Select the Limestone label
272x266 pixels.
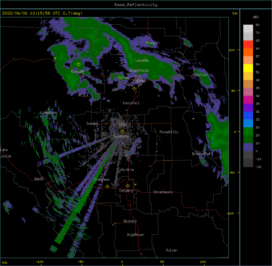(x=48, y=112)
